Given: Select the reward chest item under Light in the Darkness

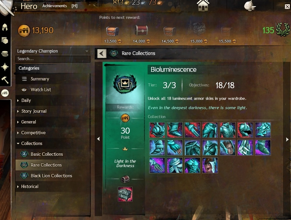Looking at the screenshot, I should (125, 194).
